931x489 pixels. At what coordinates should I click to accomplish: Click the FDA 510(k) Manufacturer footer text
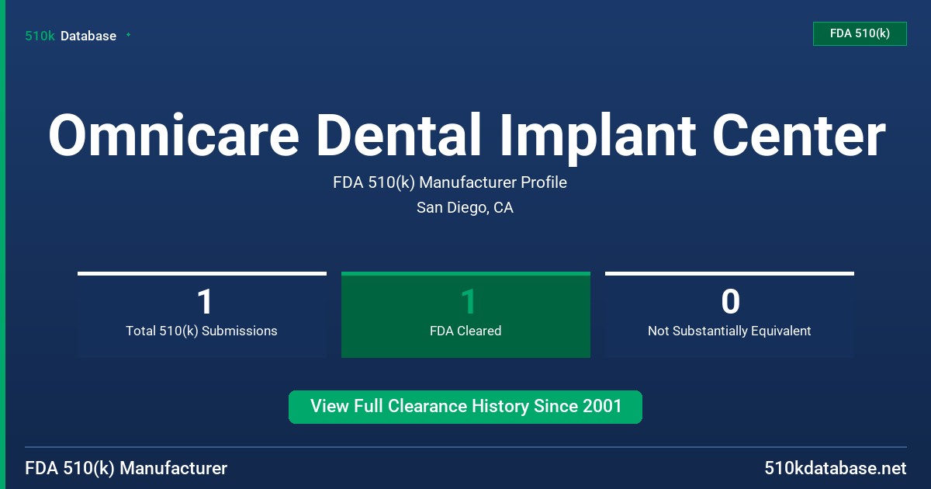coord(126,469)
